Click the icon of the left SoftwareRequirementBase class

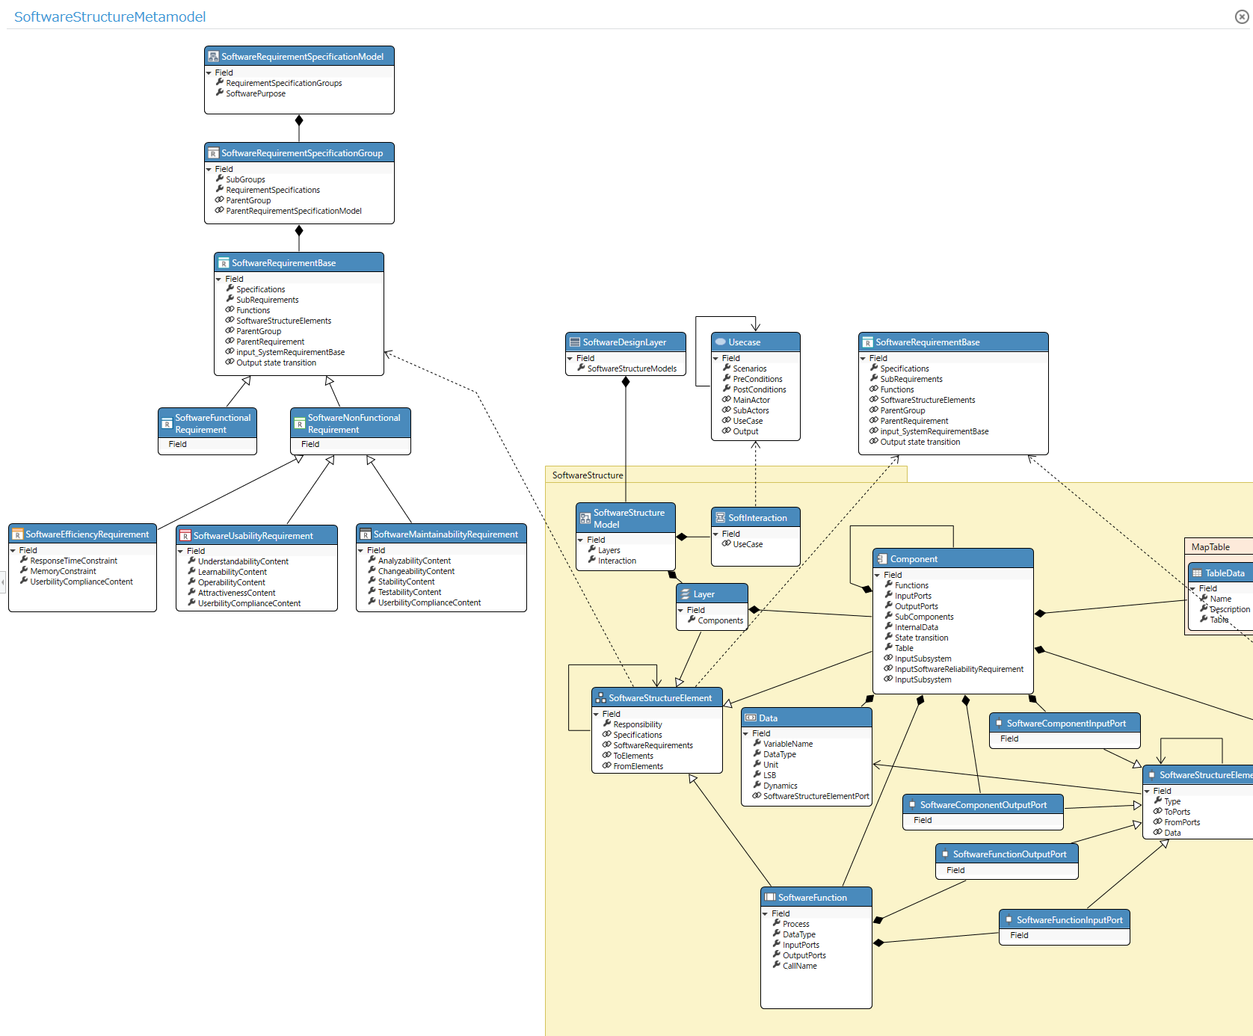pyautogui.click(x=224, y=263)
